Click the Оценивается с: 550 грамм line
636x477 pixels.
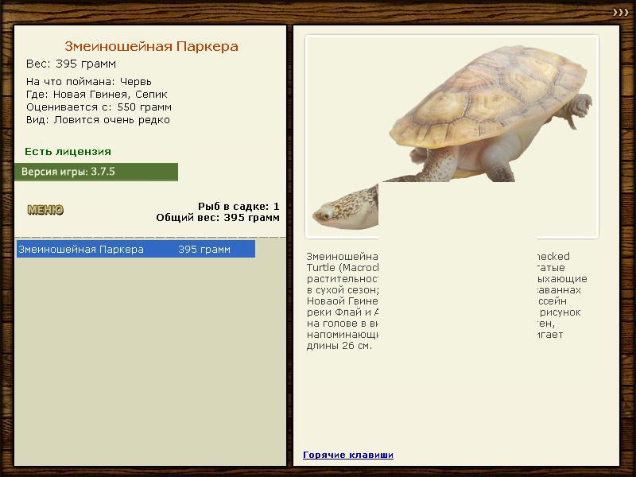pyautogui.click(x=99, y=107)
